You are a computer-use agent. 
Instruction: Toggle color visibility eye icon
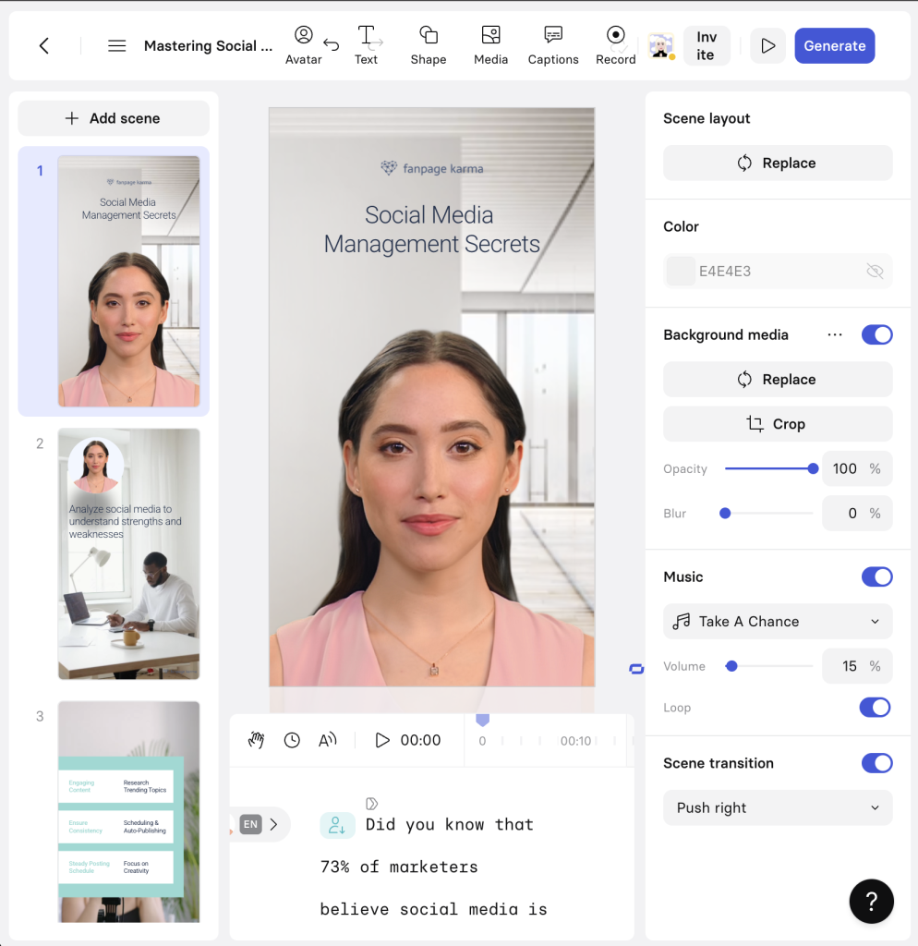pos(875,271)
